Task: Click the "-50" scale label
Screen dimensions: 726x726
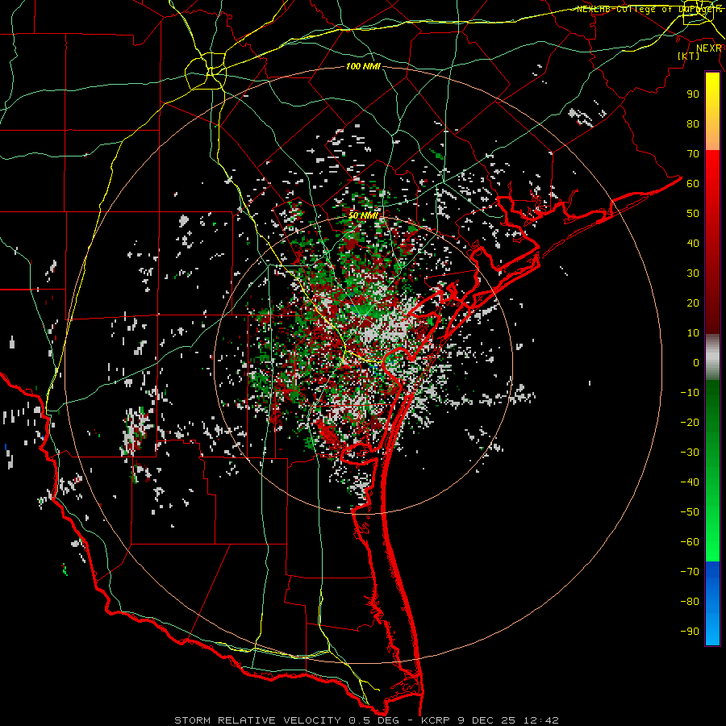Action: [x=690, y=512]
